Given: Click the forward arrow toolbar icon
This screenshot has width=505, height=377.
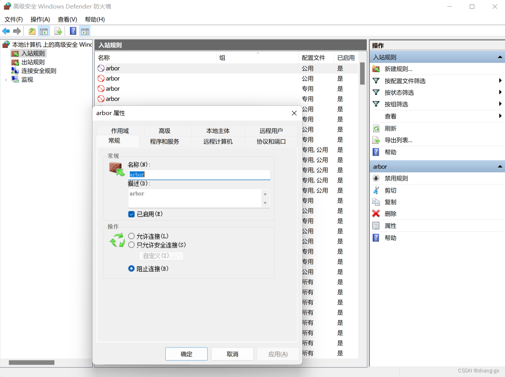Looking at the screenshot, I should point(17,31).
